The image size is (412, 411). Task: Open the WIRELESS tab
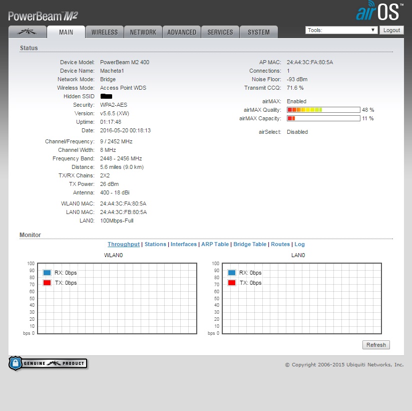(x=104, y=32)
